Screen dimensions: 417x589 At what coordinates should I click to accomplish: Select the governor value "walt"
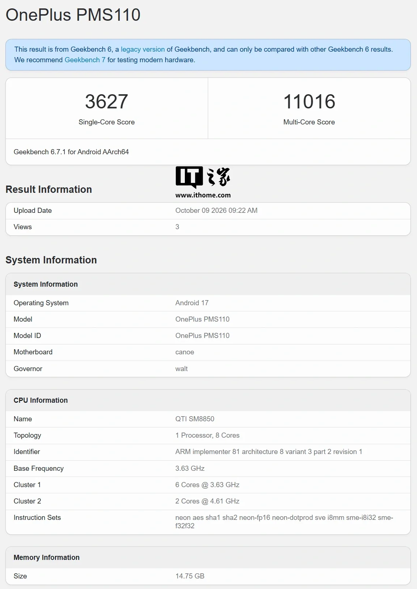pyautogui.click(x=182, y=369)
